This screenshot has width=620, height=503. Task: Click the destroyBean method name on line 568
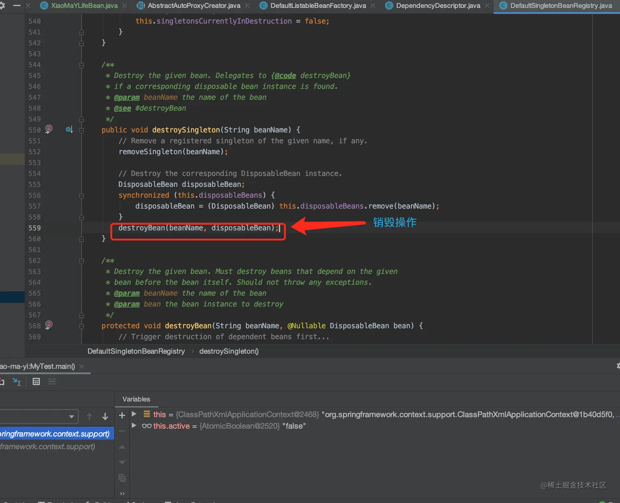[x=188, y=326]
